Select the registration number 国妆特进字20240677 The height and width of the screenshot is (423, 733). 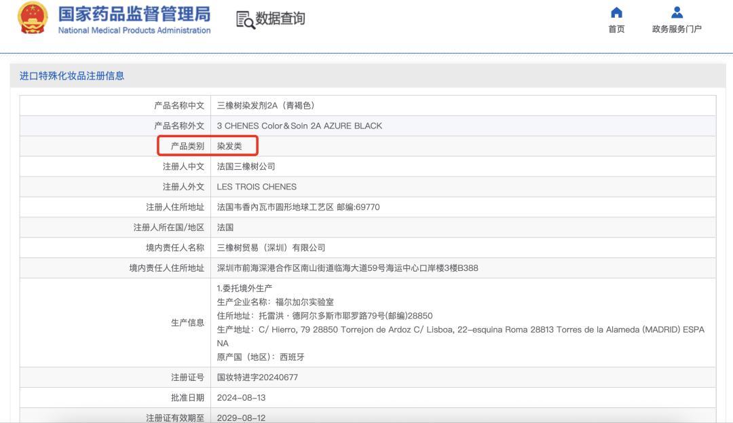point(257,378)
